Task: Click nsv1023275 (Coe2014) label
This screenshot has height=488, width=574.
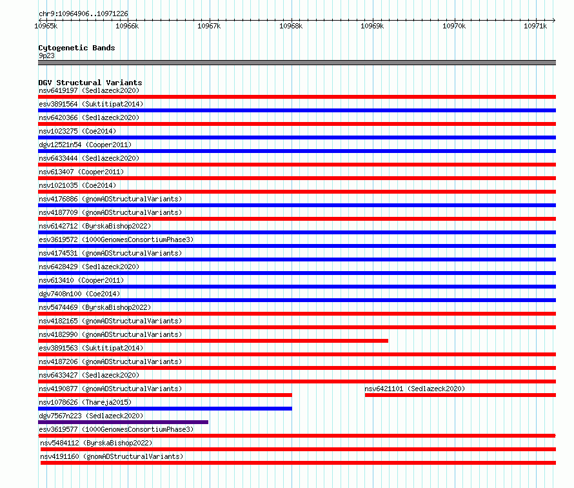Action: point(77,131)
